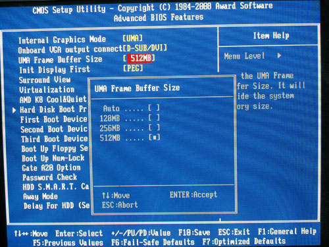Click F6:Fail-Safe Defaults in bottom bar

[153, 242]
